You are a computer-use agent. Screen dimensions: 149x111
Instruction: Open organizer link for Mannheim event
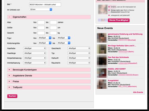pos(128,87)
